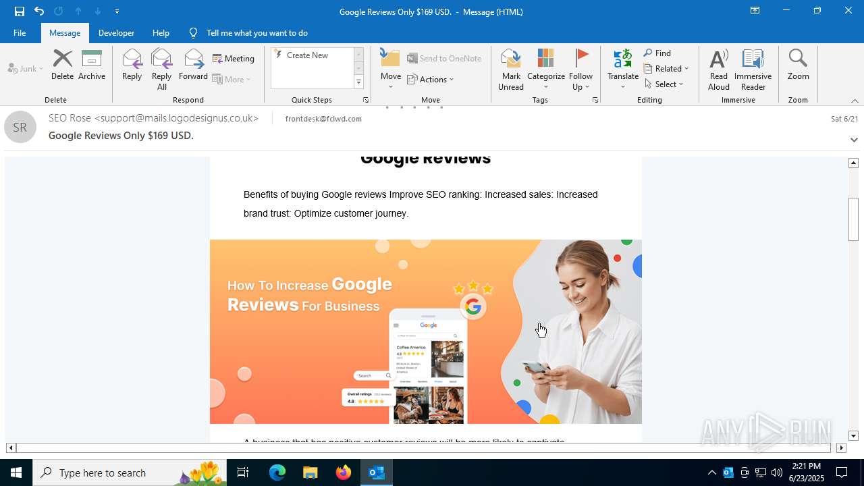Open the Quick Steps dialog launcher
864x486 pixels.
point(366,100)
